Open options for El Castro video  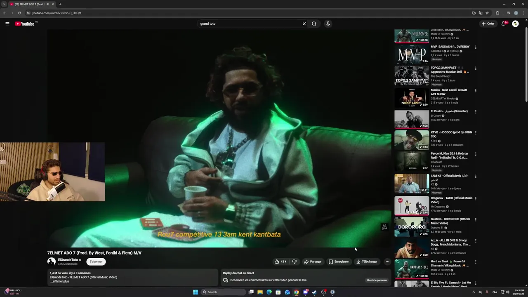476,111
